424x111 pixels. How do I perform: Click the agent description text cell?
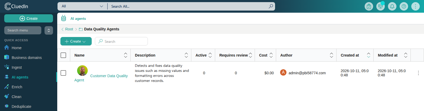pyautogui.click(x=162, y=73)
